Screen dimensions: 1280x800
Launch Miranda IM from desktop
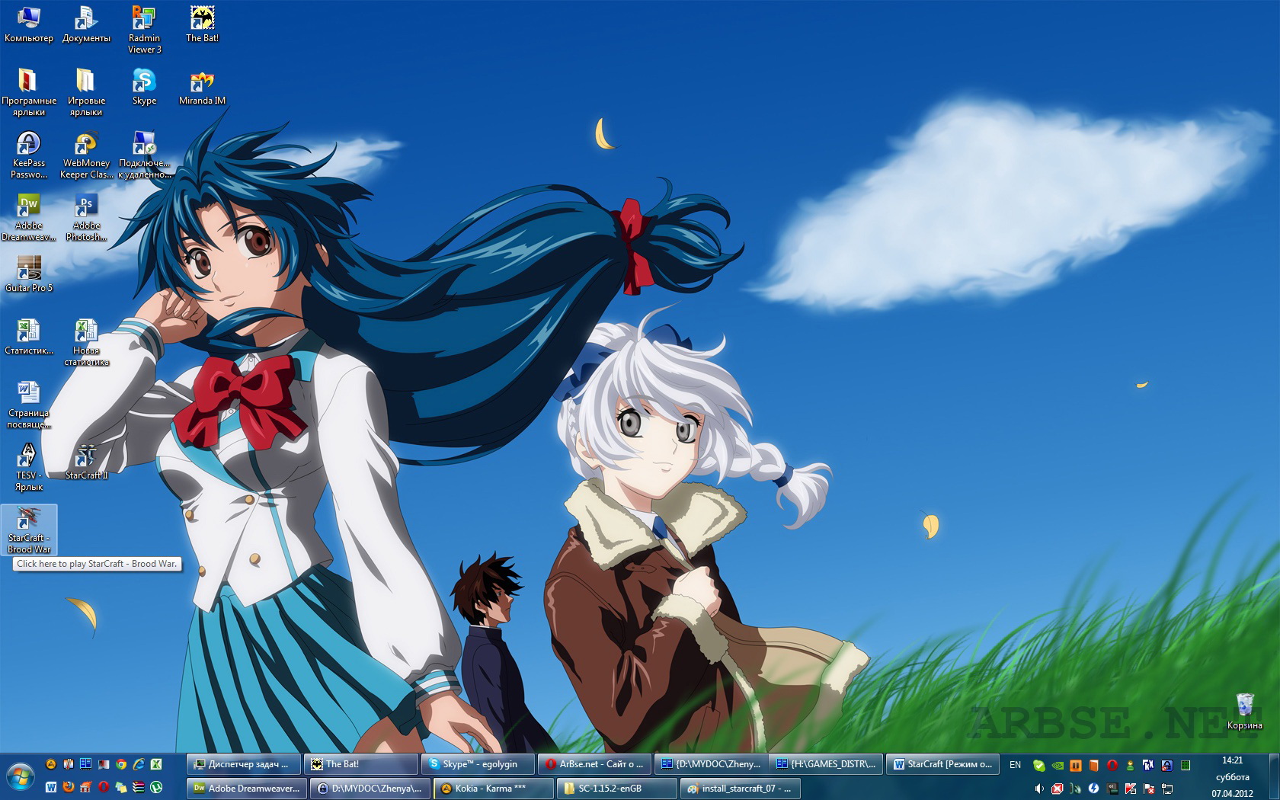pyautogui.click(x=202, y=86)
